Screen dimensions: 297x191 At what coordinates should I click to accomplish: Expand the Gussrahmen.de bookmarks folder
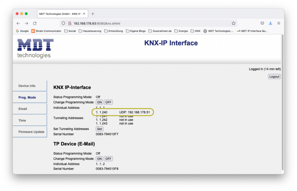tap(160, 31)
